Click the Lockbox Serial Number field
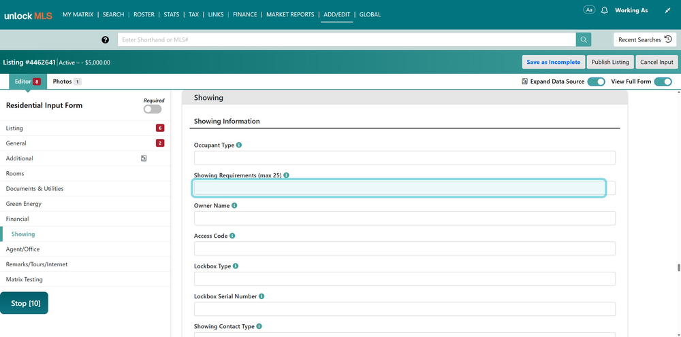 (405, 309)
